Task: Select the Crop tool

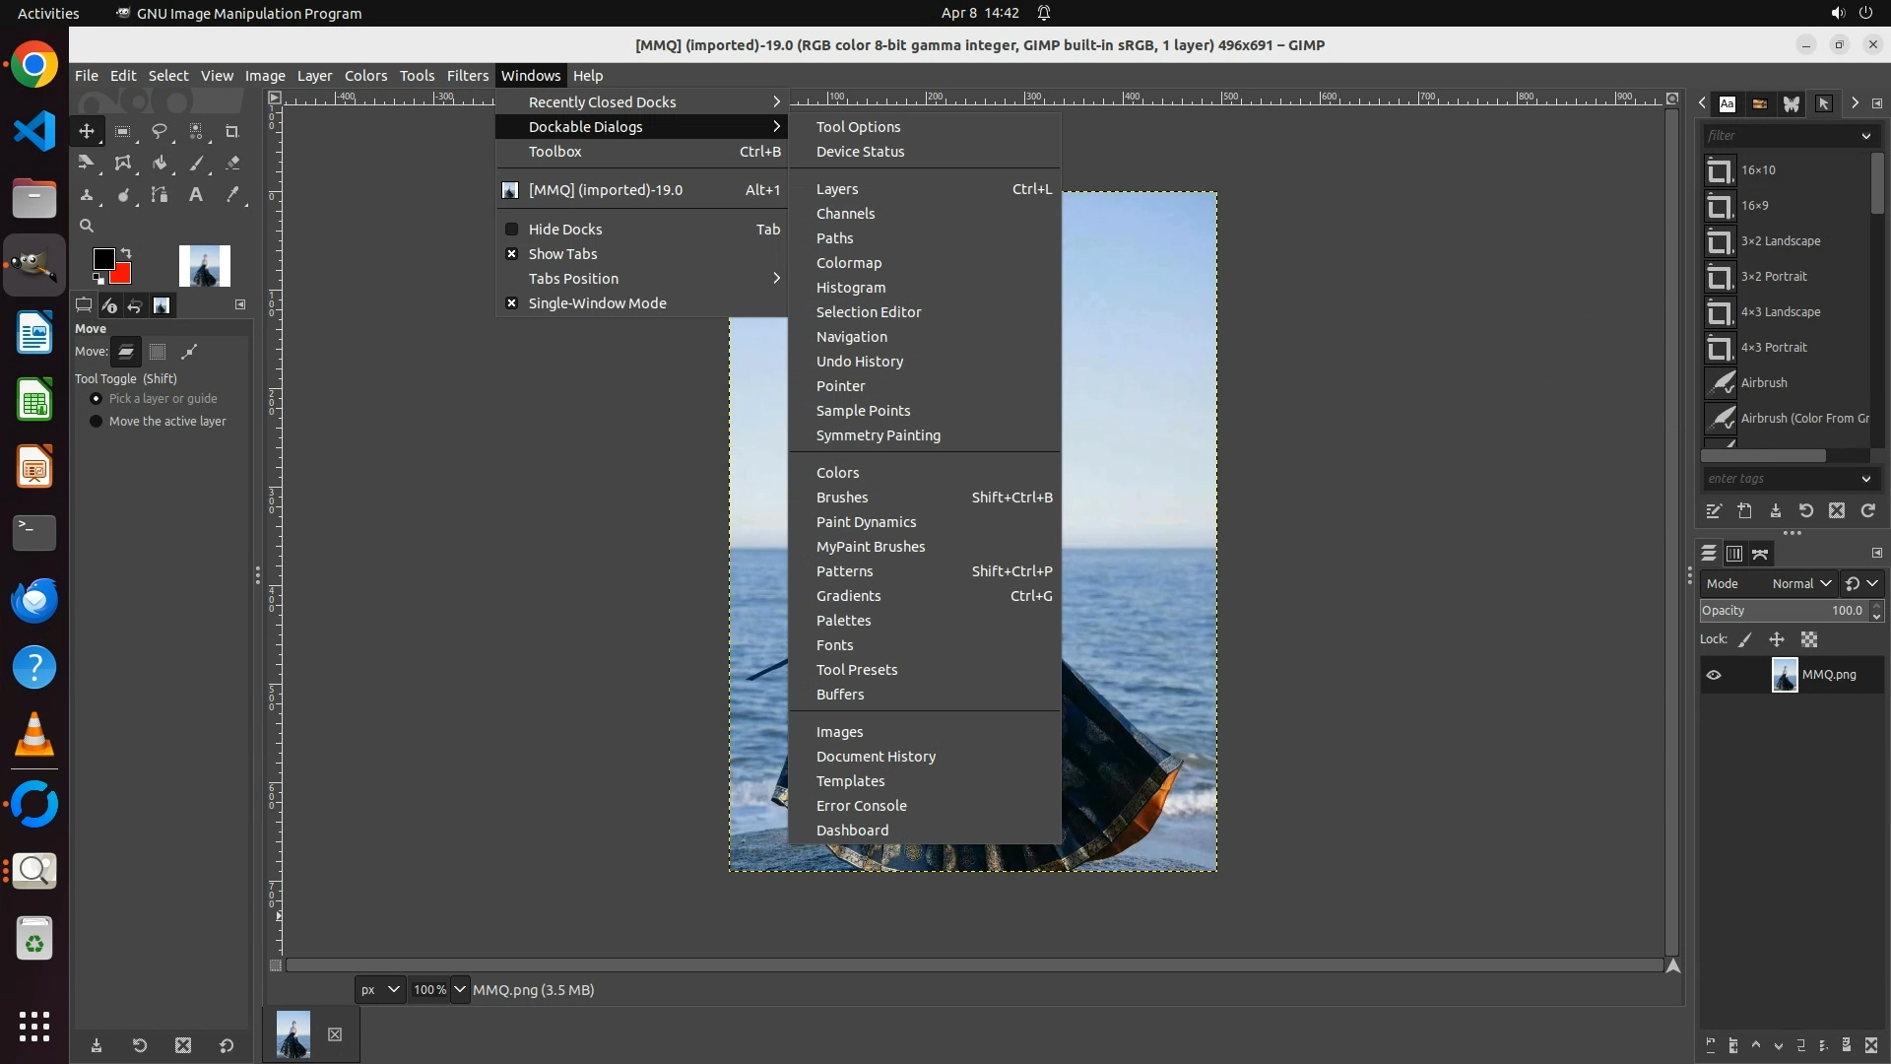Action: point(232,131)
